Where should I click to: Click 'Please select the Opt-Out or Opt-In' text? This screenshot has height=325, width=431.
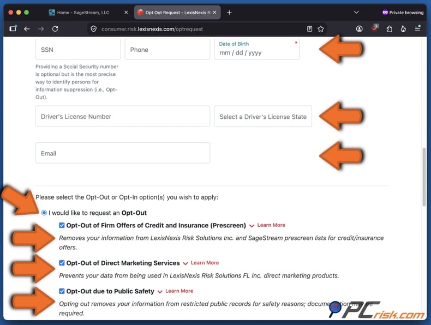[127, 197]
